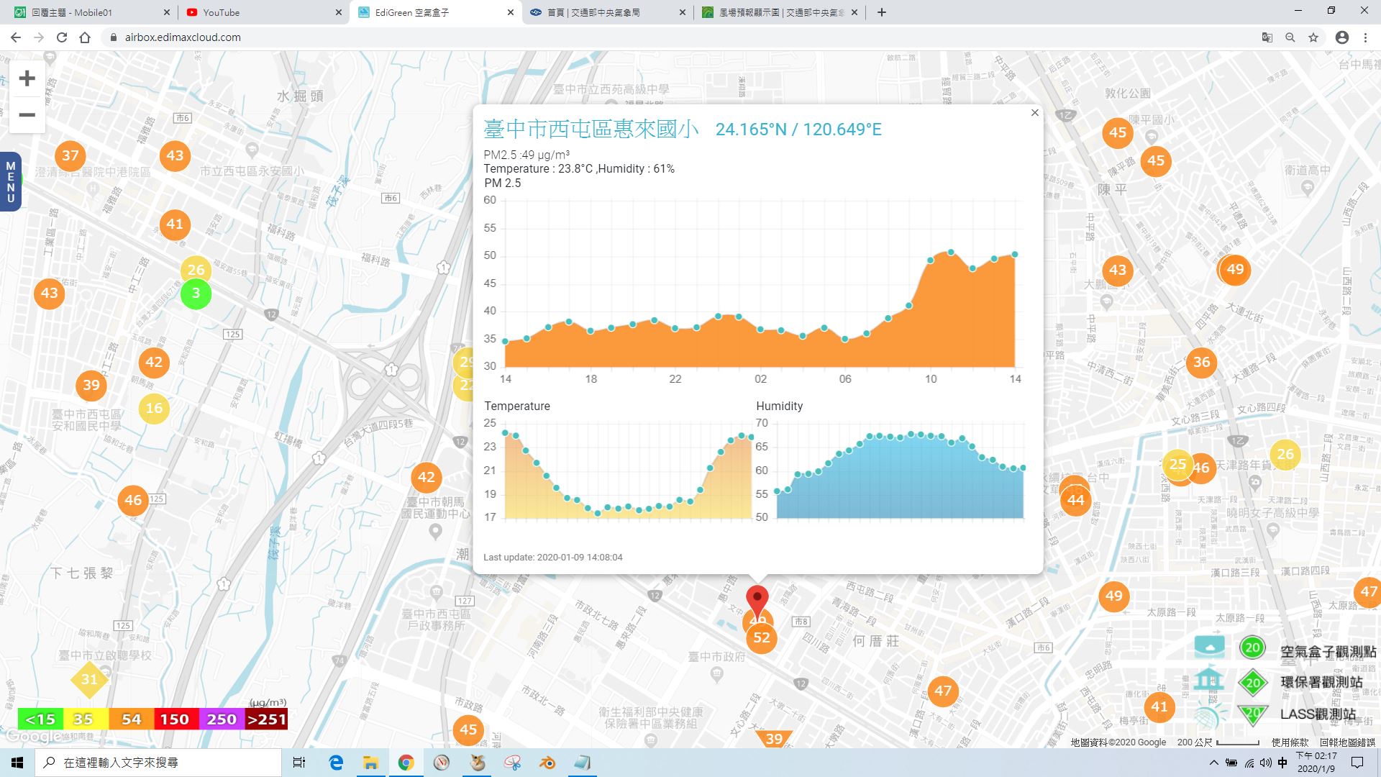Viewport: 1381px width, 777px height.
Task: Open the blue MENU side panel
Action: click(10, 182)
